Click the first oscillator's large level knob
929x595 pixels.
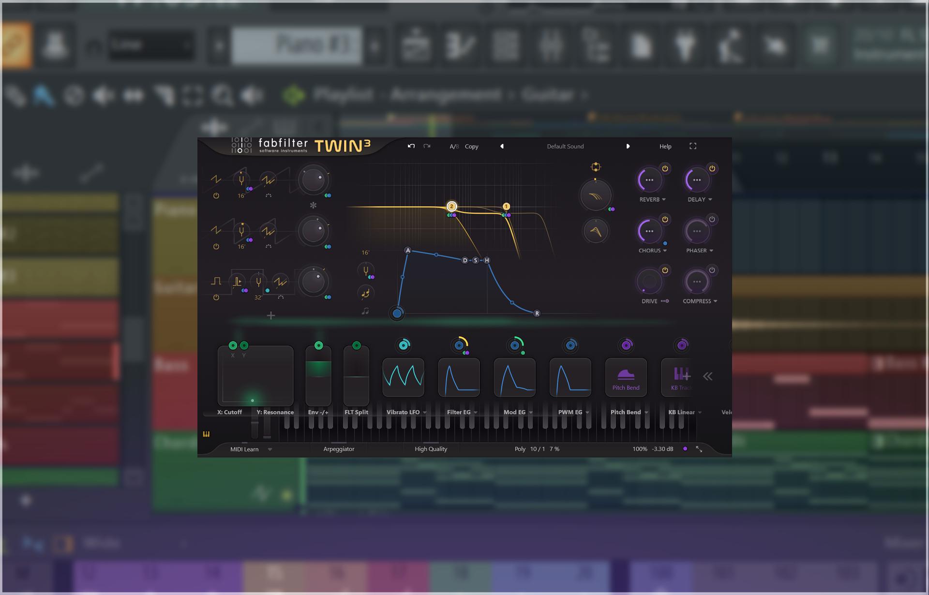tap(313, 180)
